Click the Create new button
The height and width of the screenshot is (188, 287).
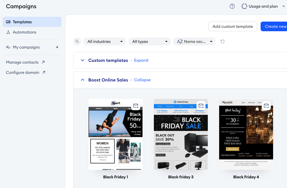[x=274, y=26]
